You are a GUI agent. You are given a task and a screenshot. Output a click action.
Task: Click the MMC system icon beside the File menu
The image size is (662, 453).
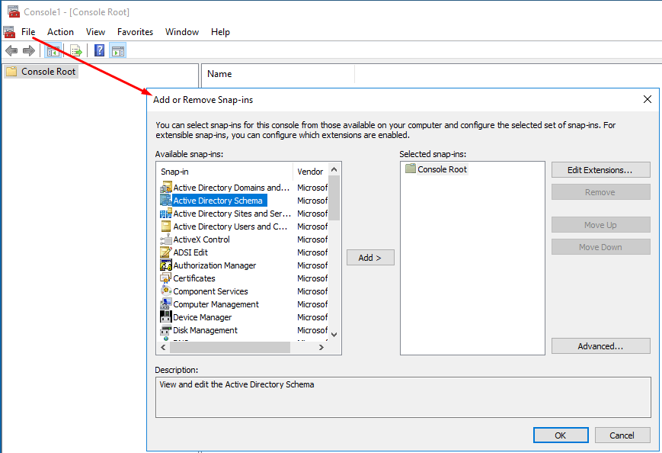(x=9, y=32)
